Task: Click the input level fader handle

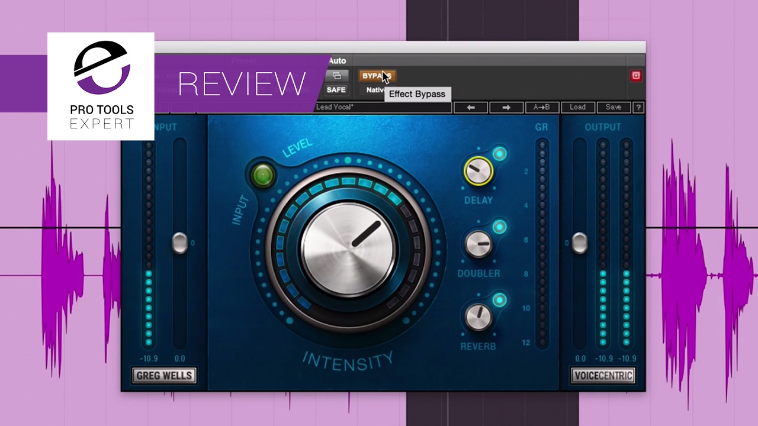Action: (x=179, y=243)
